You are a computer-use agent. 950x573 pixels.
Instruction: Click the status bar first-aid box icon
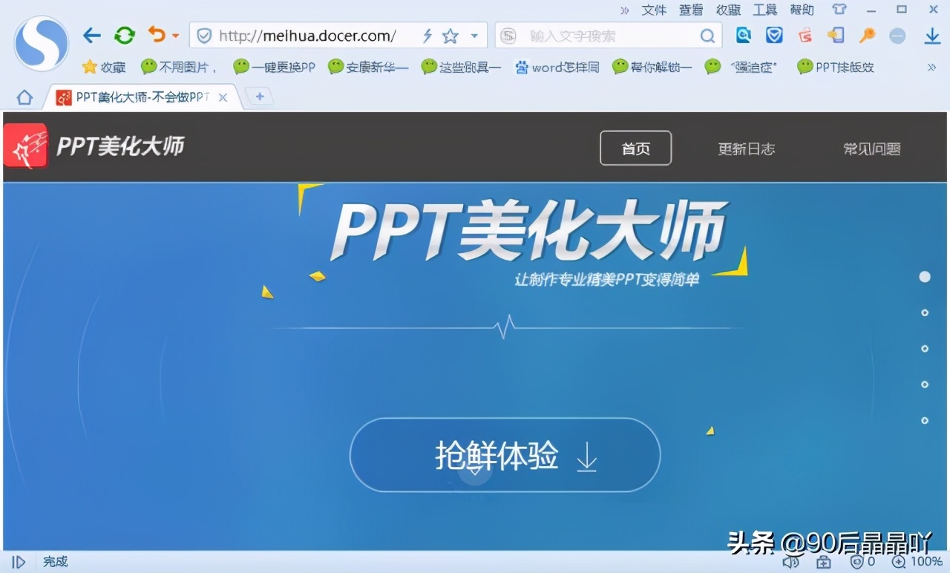pos(824,562)
